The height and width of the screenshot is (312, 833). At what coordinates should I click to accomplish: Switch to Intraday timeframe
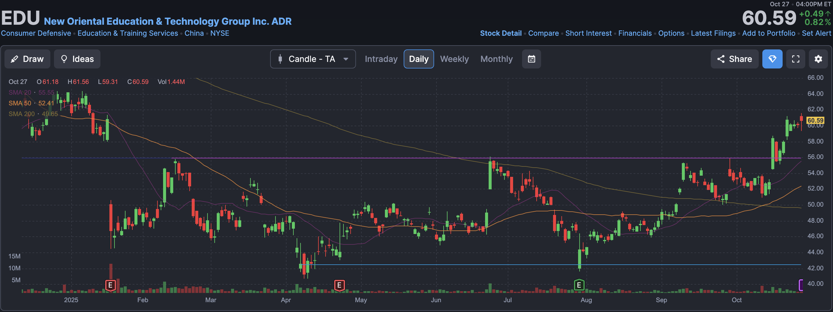(x=381, y=59)
